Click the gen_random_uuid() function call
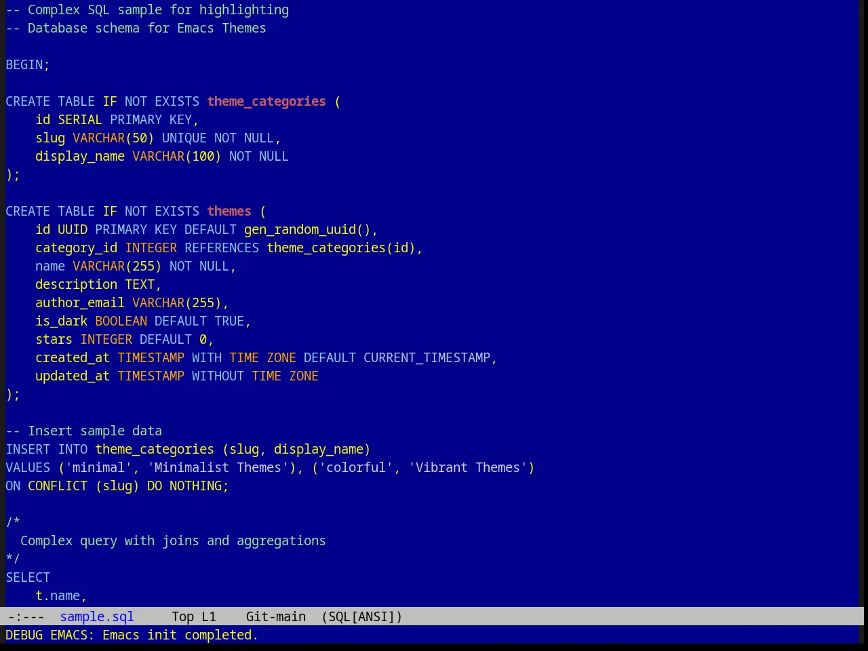868x651 pixels. point(307,229)
